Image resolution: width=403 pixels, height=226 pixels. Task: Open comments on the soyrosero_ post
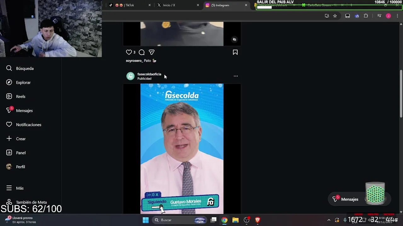coord(142,52)
